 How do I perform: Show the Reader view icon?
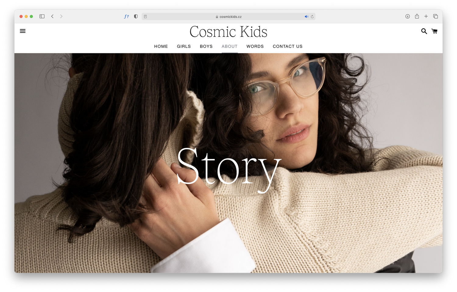(x=145, y=16)
